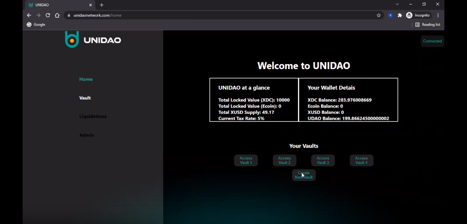Viewport: 467px width, 224px height.
Task: Click 'Total XUSD Supply: 49.17' text
Action: (x=246, y=112)
